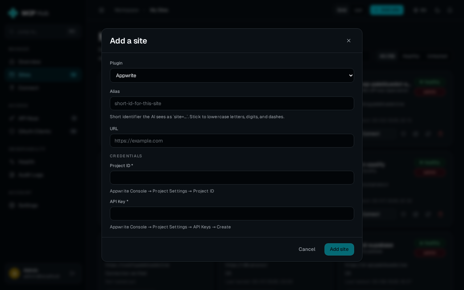This screenshot has width=464, height=290.
Task: Focus the sidebar search box
Action: click(43, 32)
